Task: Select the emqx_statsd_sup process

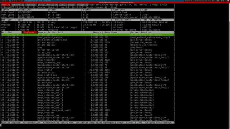Action: pyautogui.click(x=47, y=75)
